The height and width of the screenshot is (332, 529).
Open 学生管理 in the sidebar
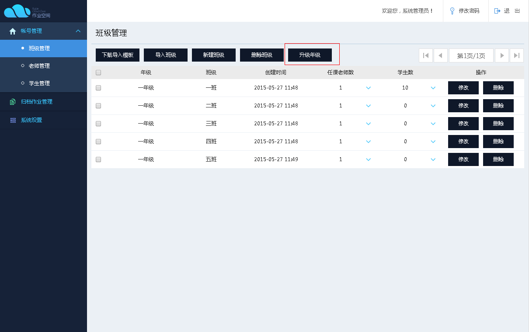39,83
